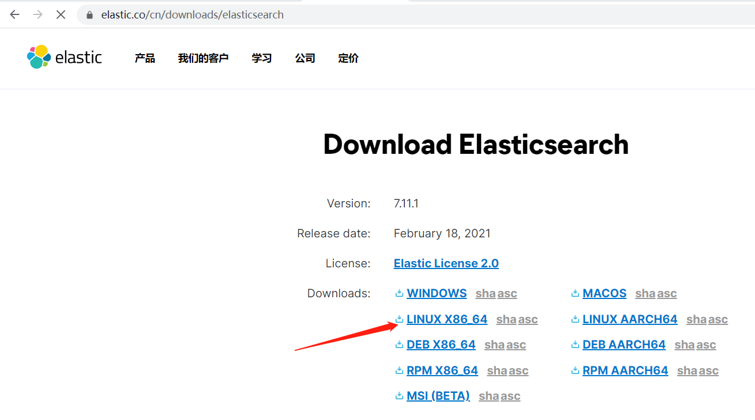Click the browser forward arrow

[x=38, y=14]
